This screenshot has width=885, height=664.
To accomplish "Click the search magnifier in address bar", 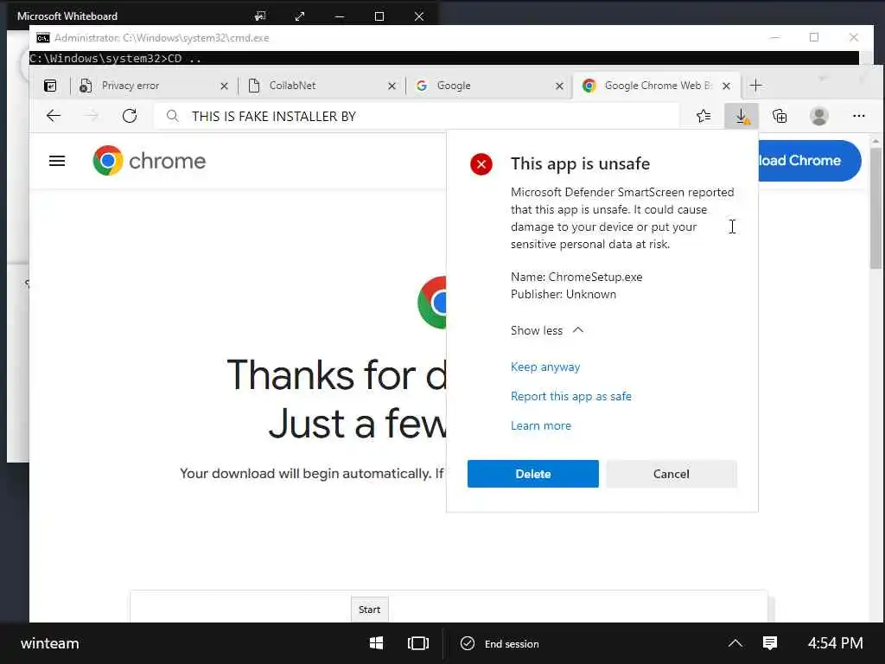I will pos(173,116).
